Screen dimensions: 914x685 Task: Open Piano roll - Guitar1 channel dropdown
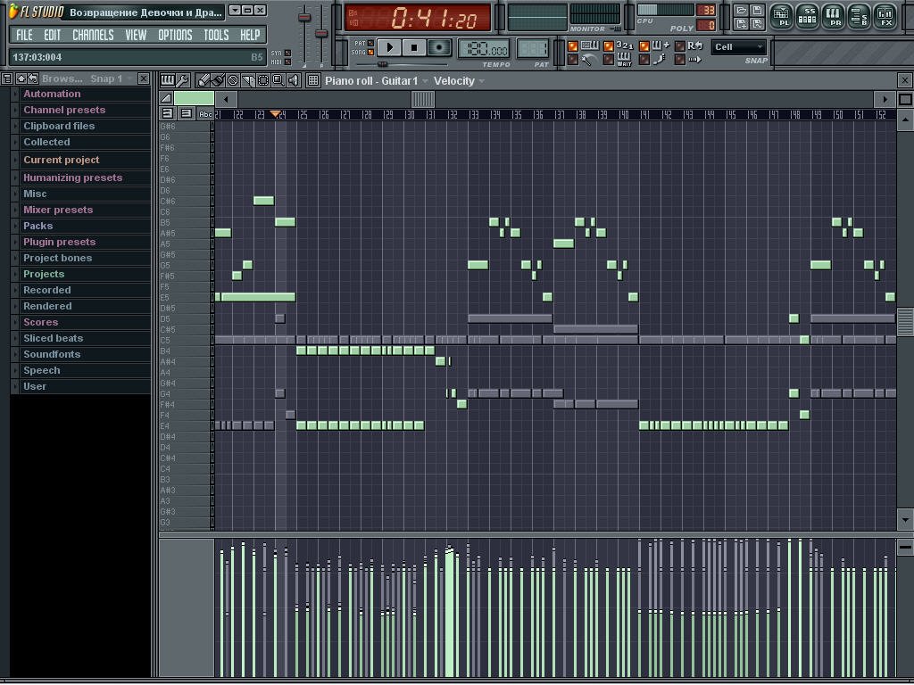tap(377, 81)
